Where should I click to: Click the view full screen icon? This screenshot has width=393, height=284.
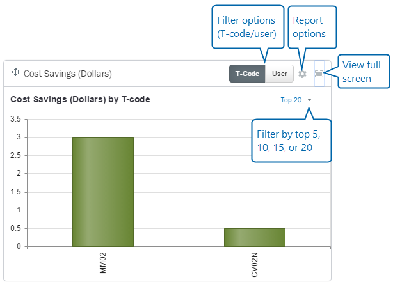319,74
